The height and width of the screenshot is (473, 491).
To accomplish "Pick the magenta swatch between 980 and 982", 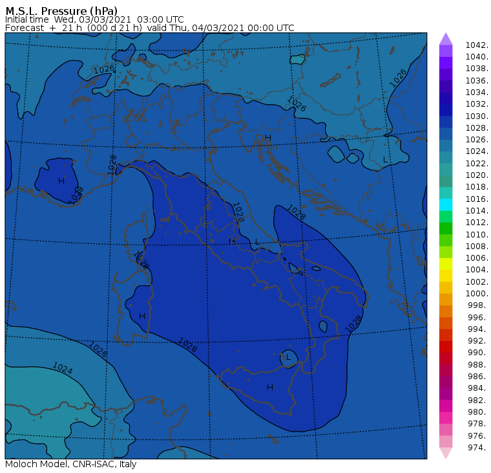I will coord(446,406).
